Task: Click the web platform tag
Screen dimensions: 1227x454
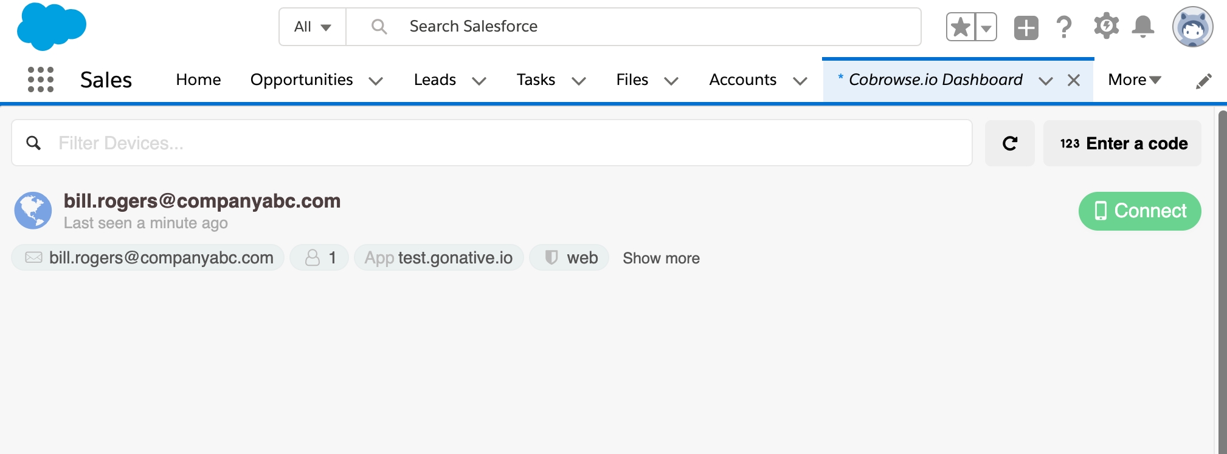Action: coord(569,257)
